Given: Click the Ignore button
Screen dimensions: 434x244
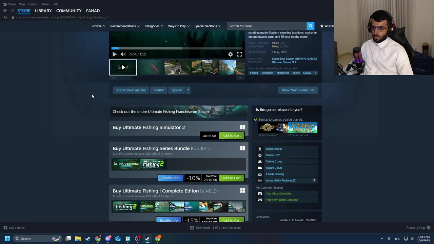Looking at the screenshot, I should click(177, 90).
